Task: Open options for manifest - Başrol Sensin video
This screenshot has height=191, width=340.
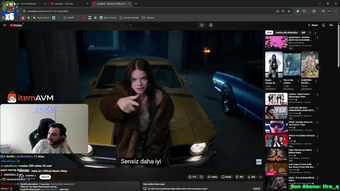Action: [317, 94]
